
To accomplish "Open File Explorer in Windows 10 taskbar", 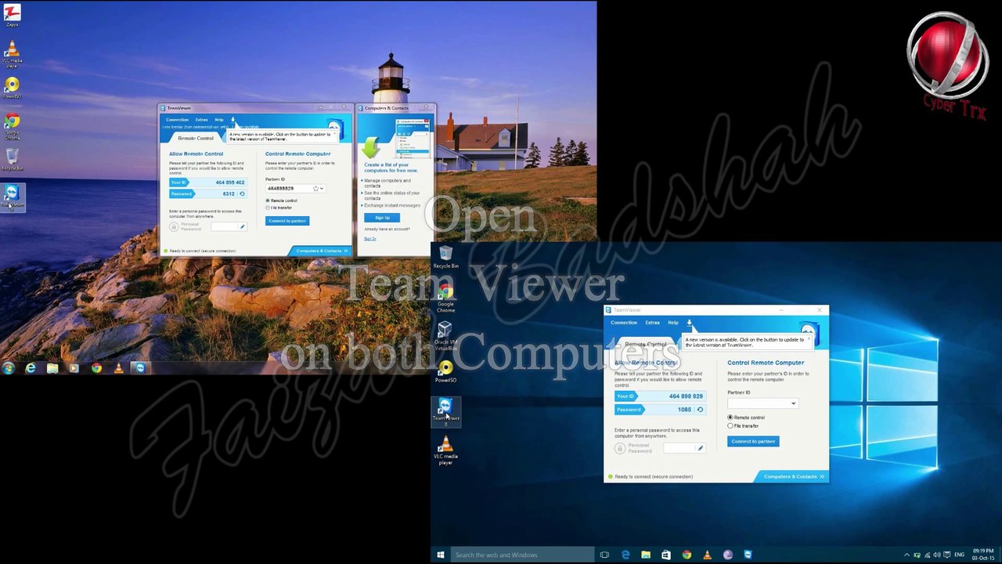I will tap(646, 555).
